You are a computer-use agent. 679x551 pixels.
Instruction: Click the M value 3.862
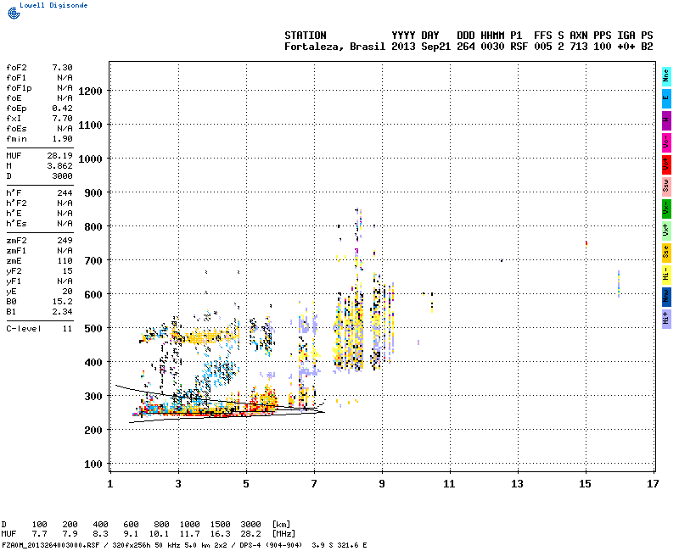pos(59,166)
